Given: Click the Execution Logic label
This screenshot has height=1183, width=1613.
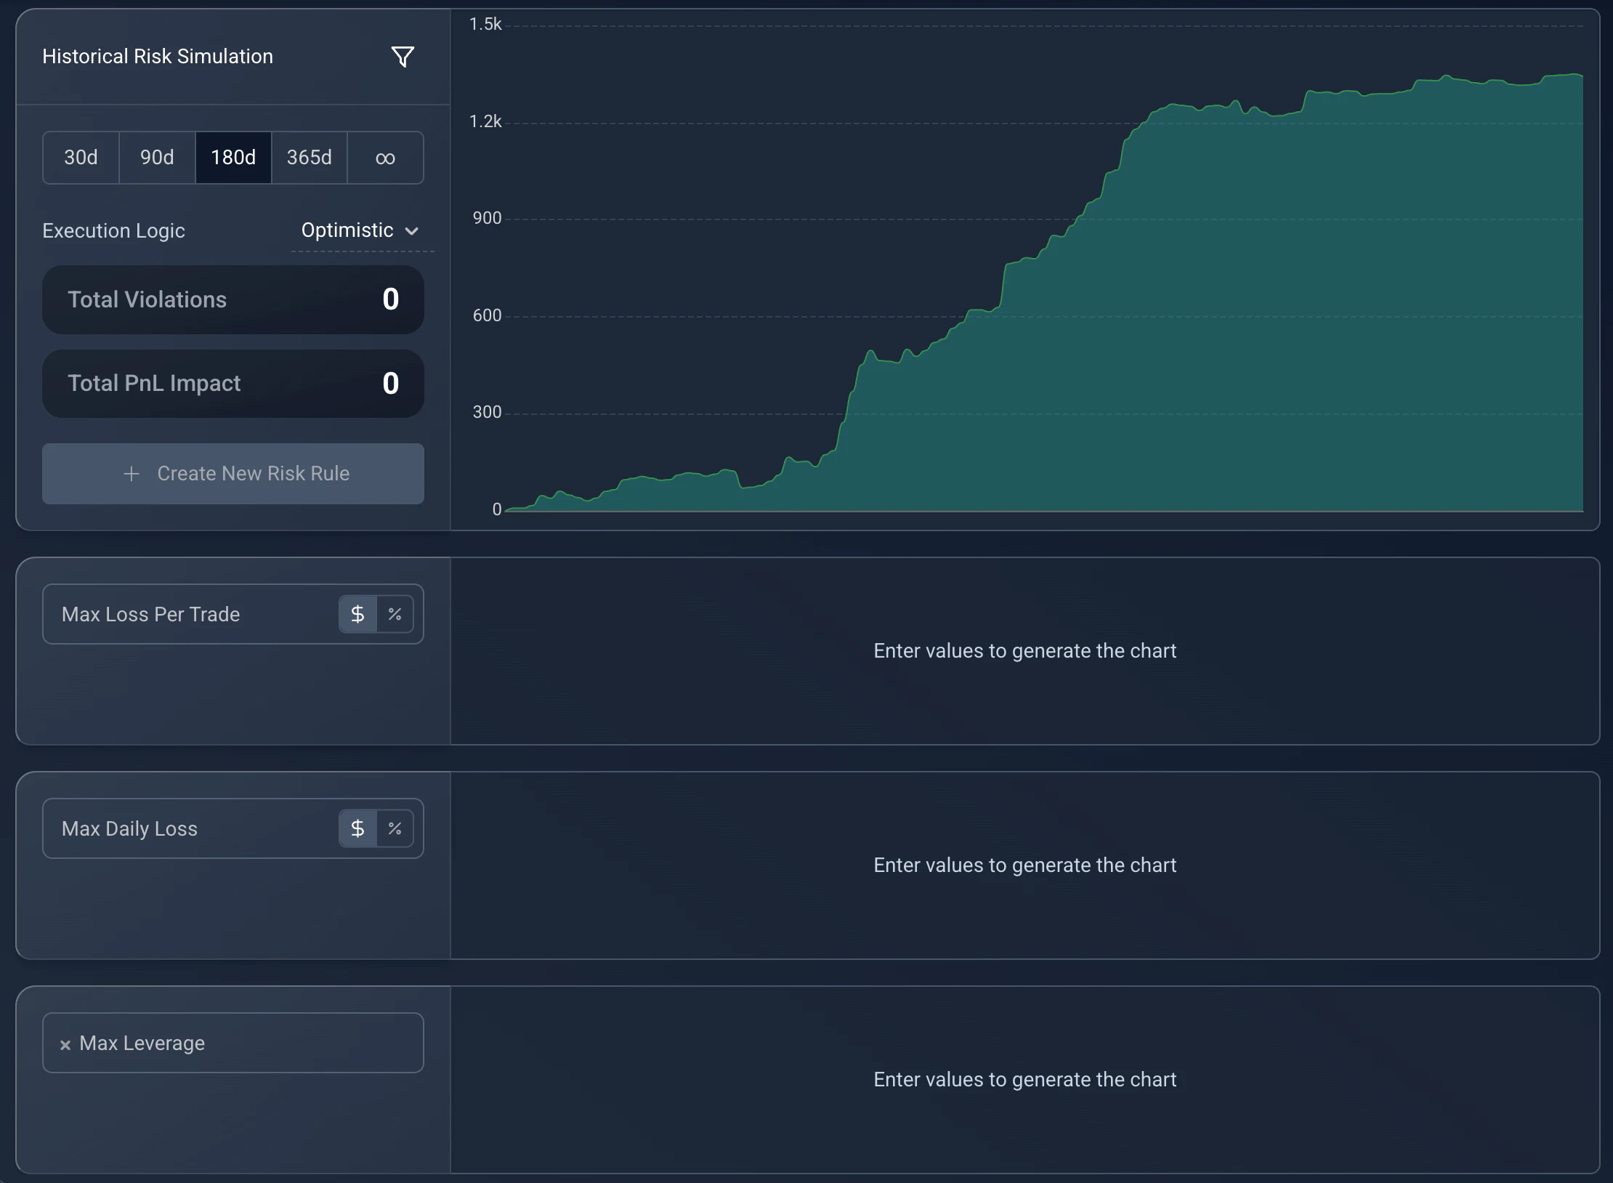Looking at the screenshot, I should pos(113,230).
